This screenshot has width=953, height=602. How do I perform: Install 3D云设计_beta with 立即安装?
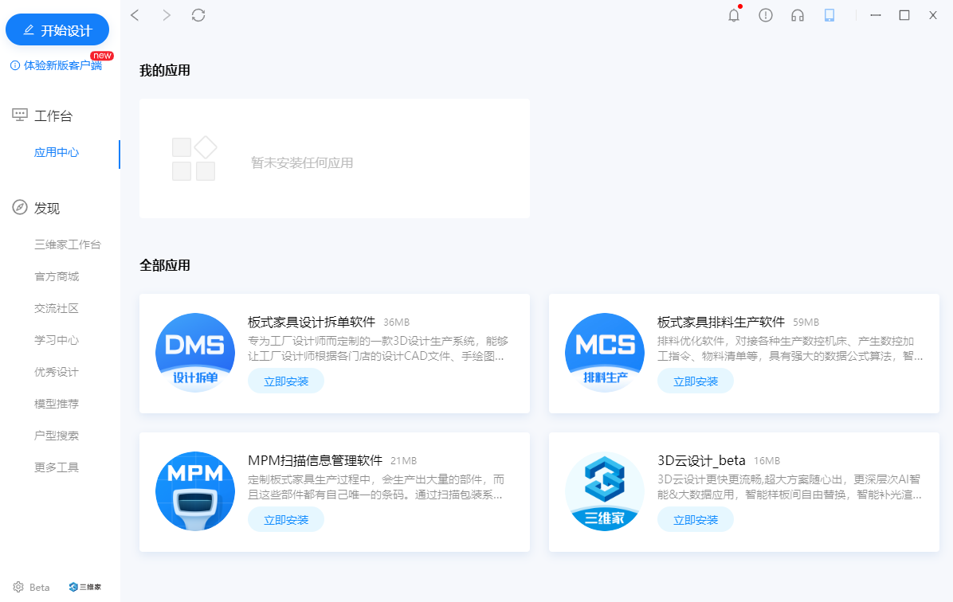tap(696, 519)
